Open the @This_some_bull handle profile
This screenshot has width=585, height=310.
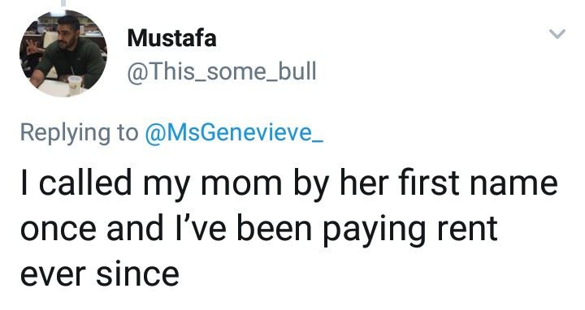click(x=222, y=71)
